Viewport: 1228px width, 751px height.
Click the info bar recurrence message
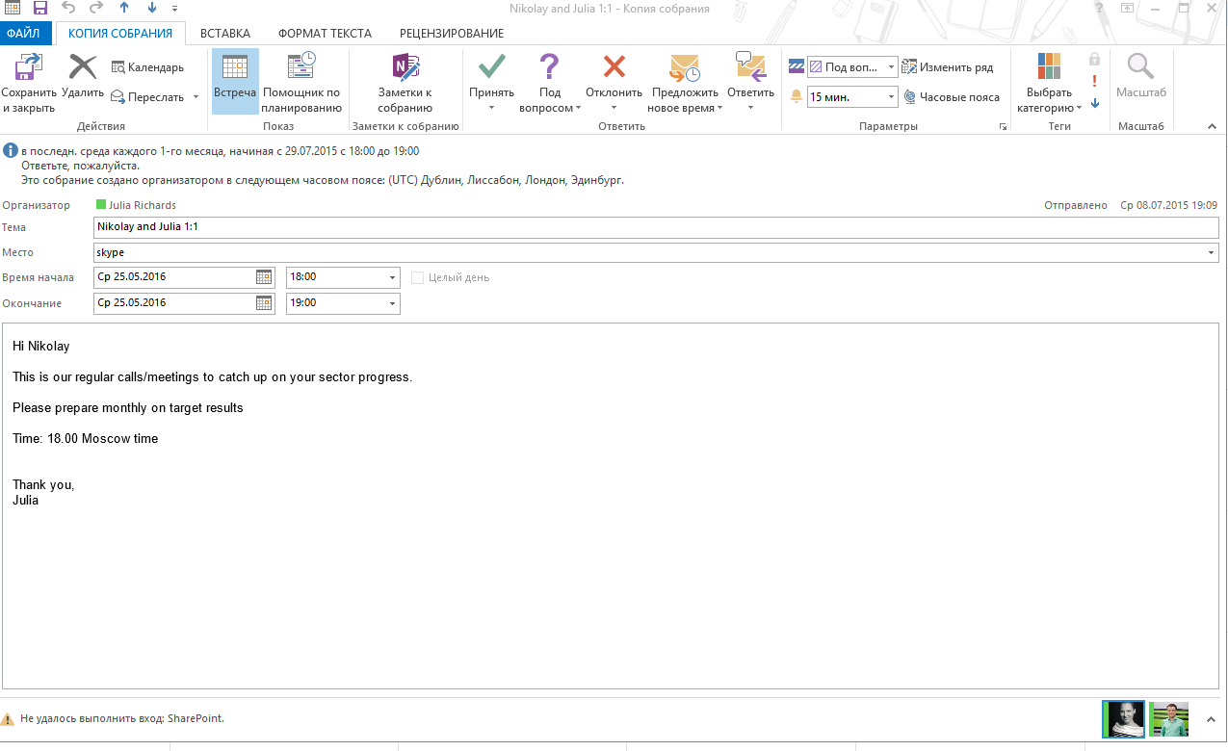[x=220, y=151]
